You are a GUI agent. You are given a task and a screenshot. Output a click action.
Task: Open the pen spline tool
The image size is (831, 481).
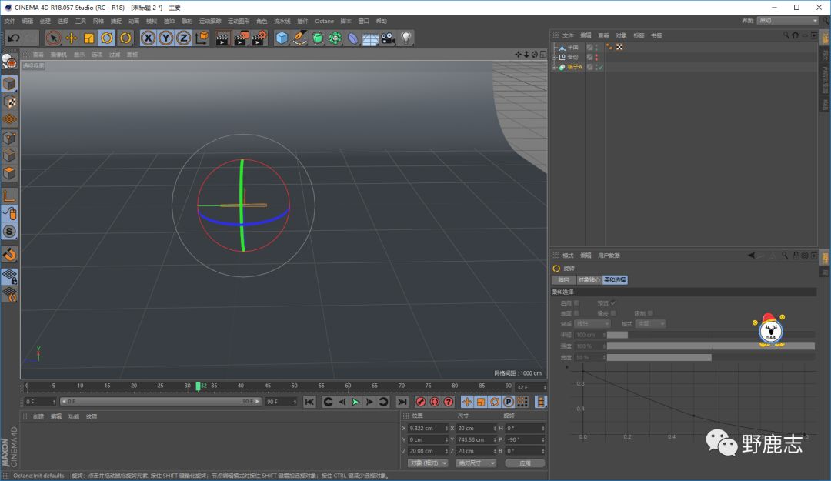pos(300,38)
